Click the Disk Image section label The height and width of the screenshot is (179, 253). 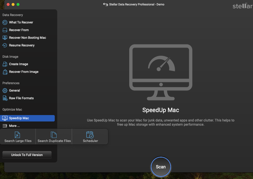coord(10,57)
